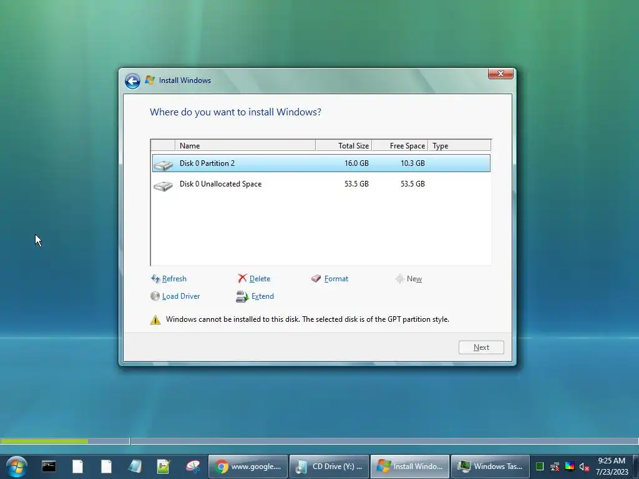Close the Install Windows dialog
639x479 pixels.
(500, 74)
